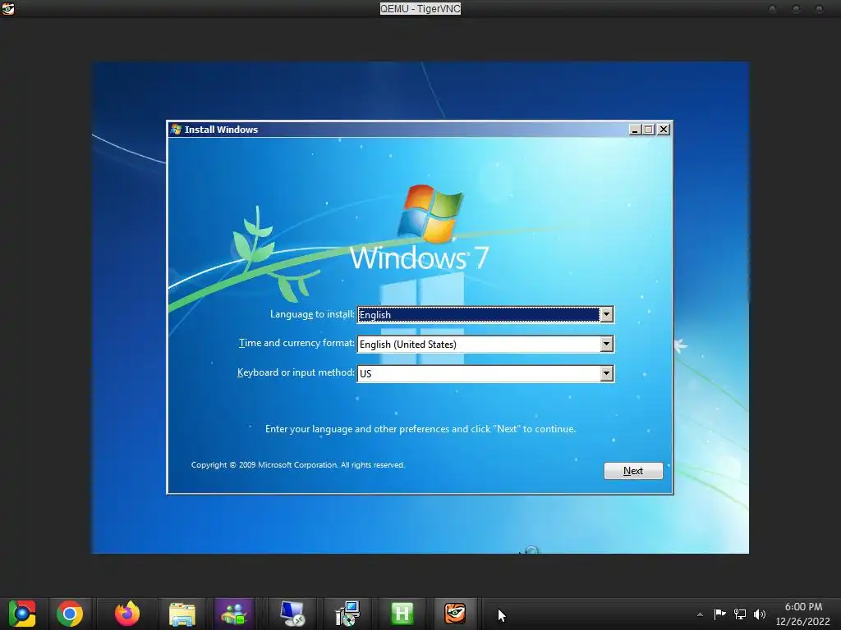Show hidden system tray icons
Viewport: 841px width, 630px height.
700,614
